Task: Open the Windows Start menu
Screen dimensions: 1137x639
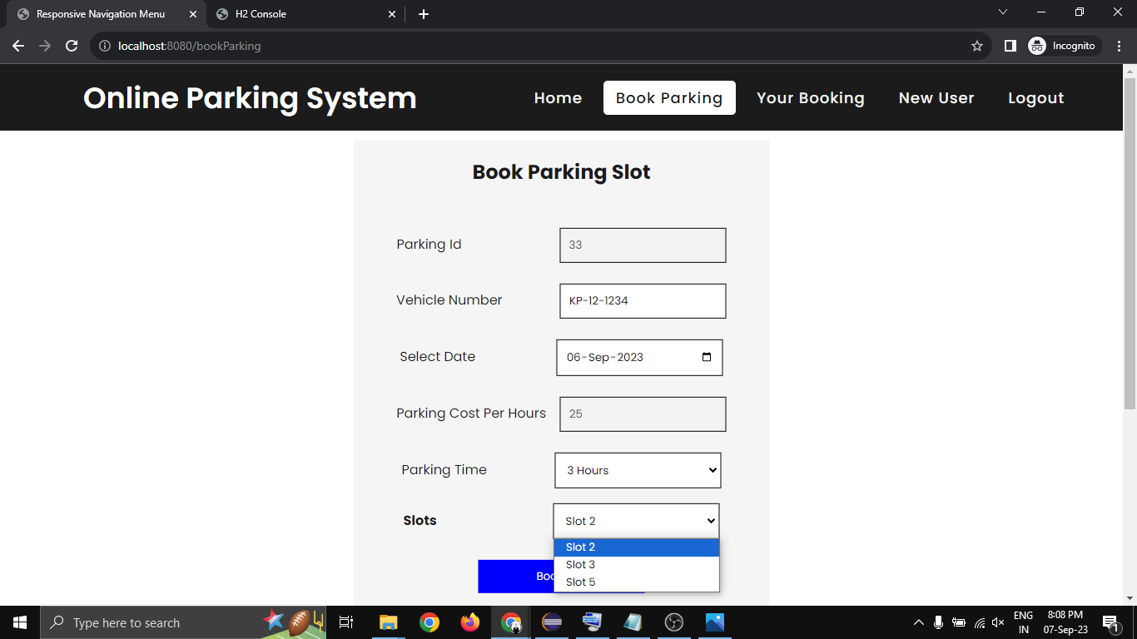Action: click(20, 622)
